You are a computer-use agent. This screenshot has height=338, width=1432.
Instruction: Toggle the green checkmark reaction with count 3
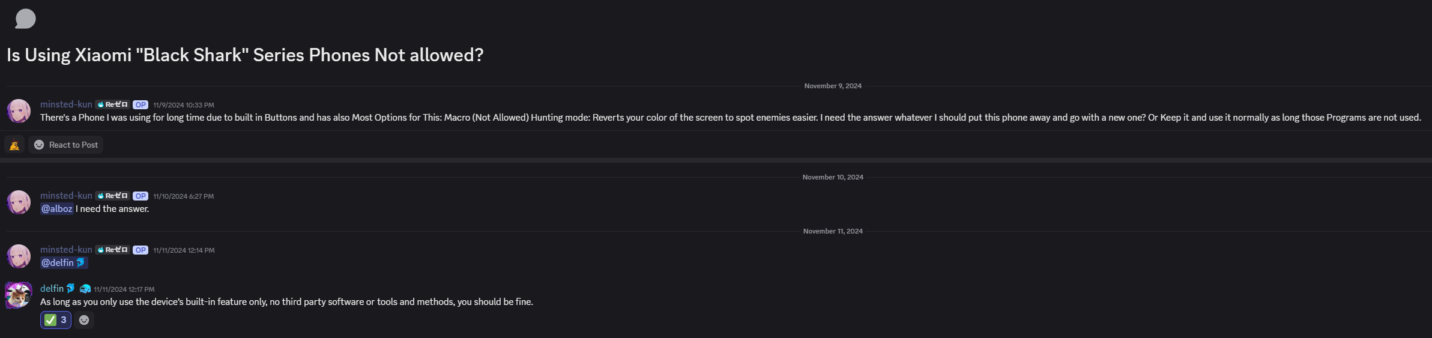click(56, 320)
